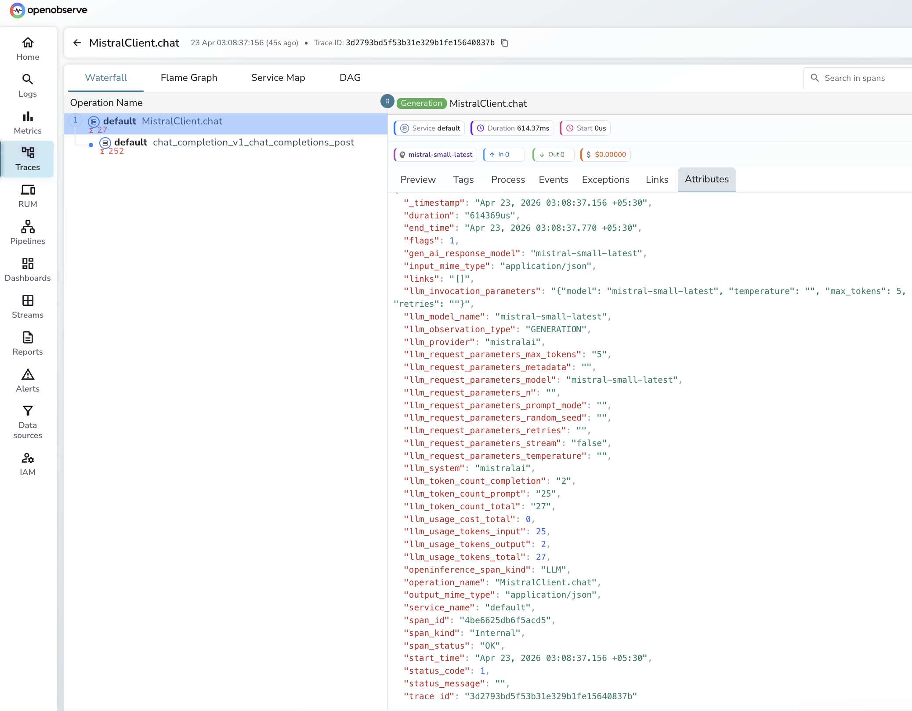Viewport: 912px width, 711px height.
Task: Collapse the MistralClient.chat span children
Action: (x=75, y=120)
